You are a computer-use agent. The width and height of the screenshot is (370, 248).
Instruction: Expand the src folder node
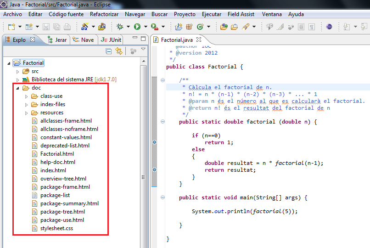click(18, 71)
